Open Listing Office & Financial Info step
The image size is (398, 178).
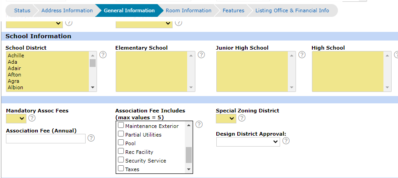292,10
